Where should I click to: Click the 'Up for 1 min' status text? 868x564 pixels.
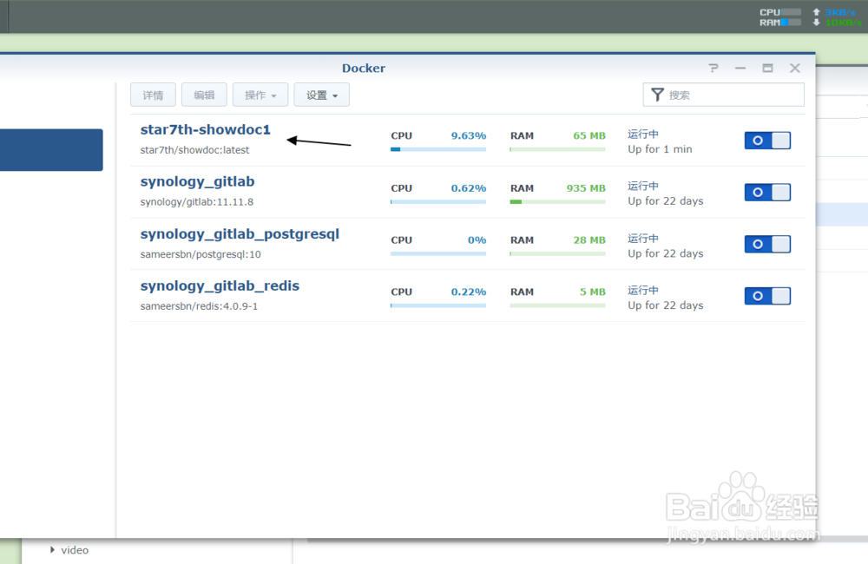[x=660, y=149]
